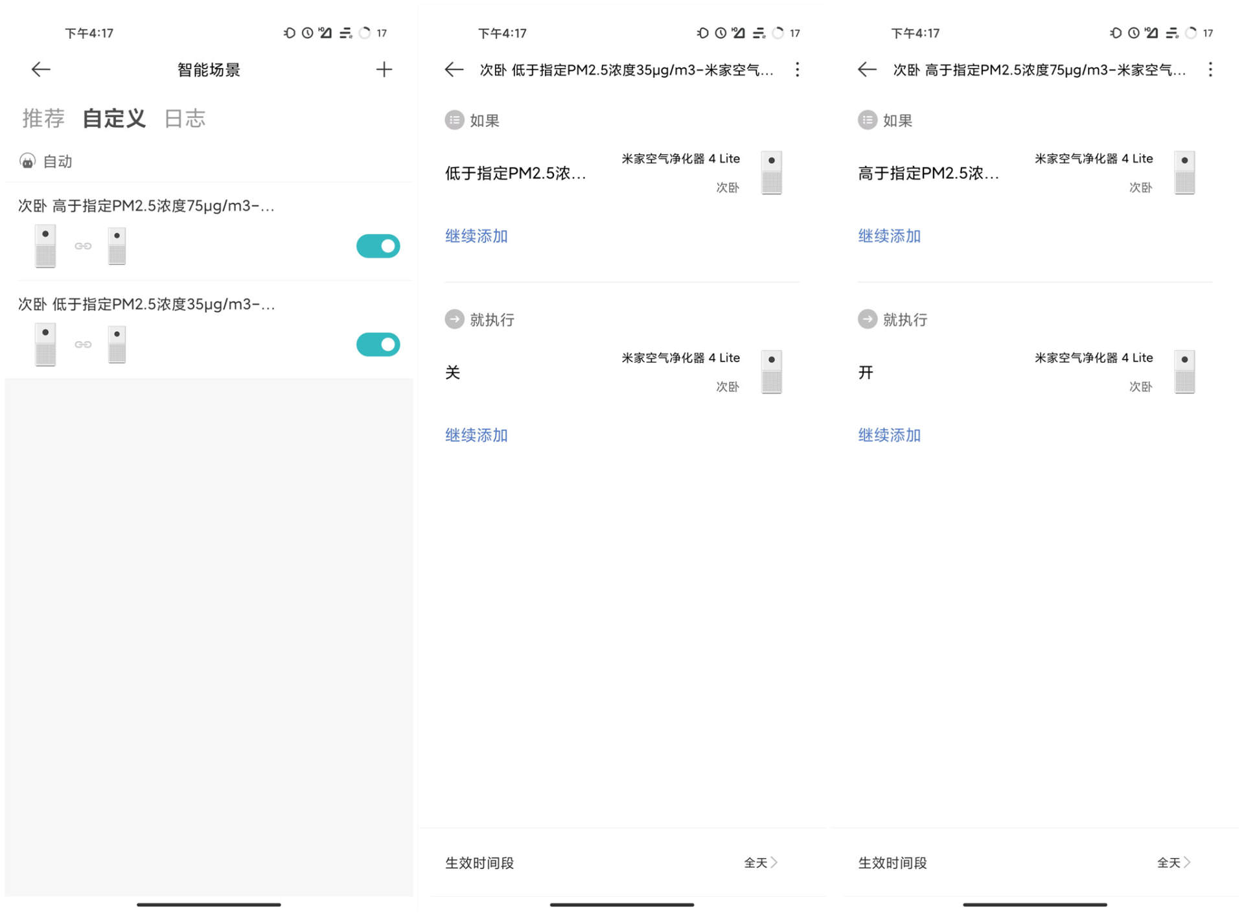Click purifier thumbnail beside the 开 action
This screenshot has width=1244, height=917.
click(1184, 372)
